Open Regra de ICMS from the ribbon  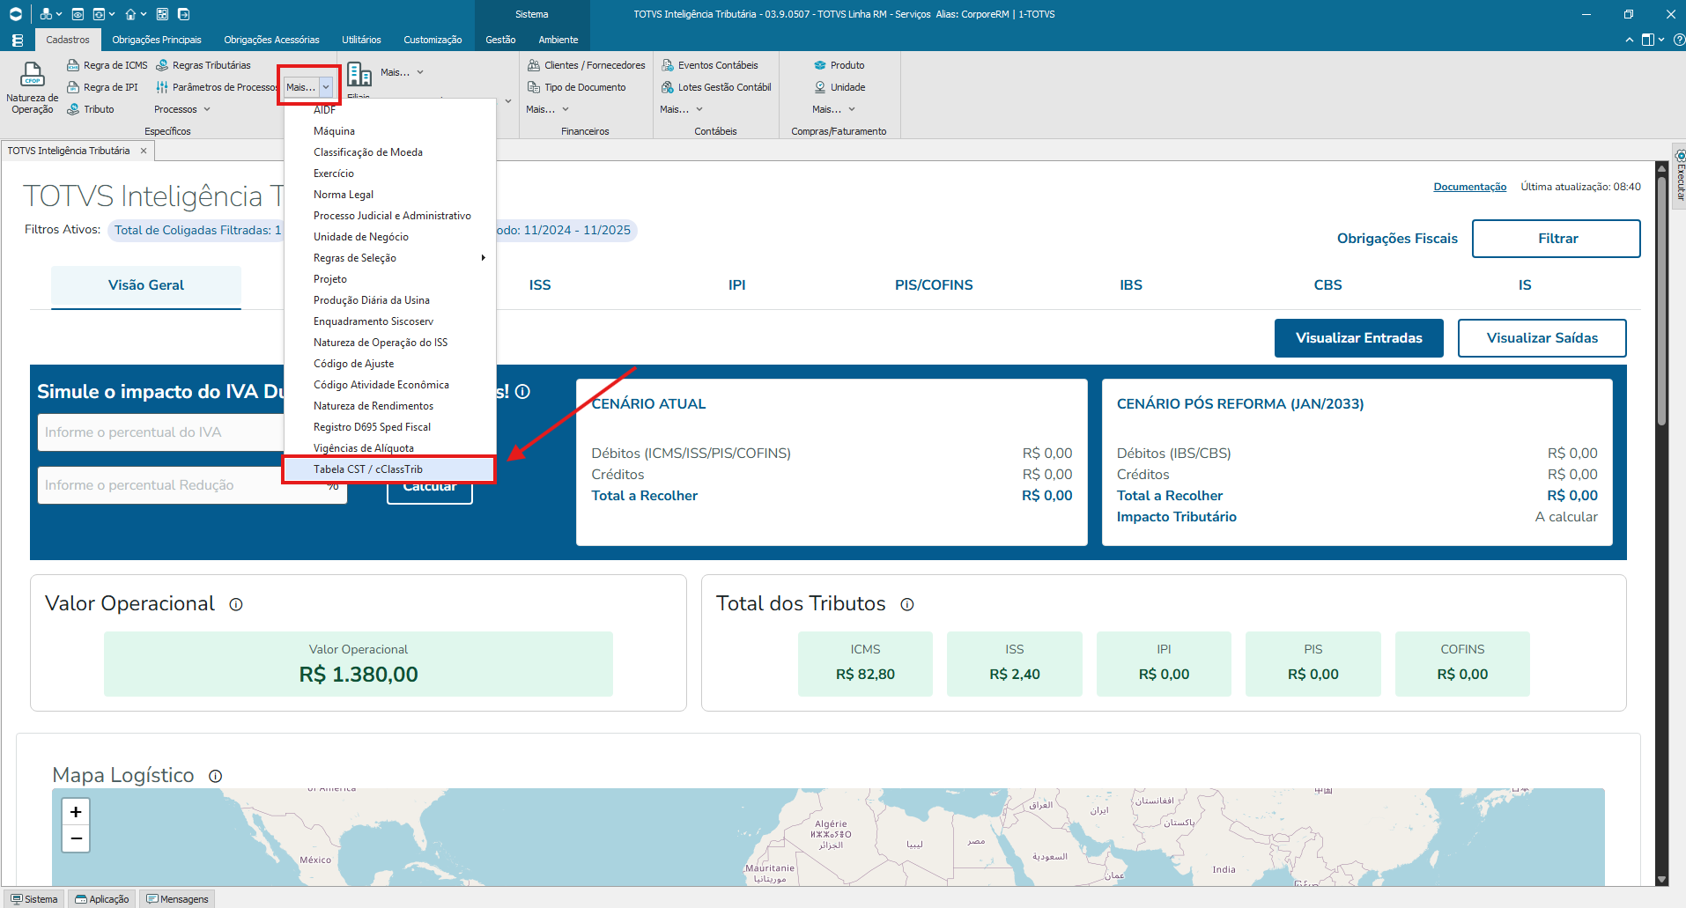(x=107, y=65)
